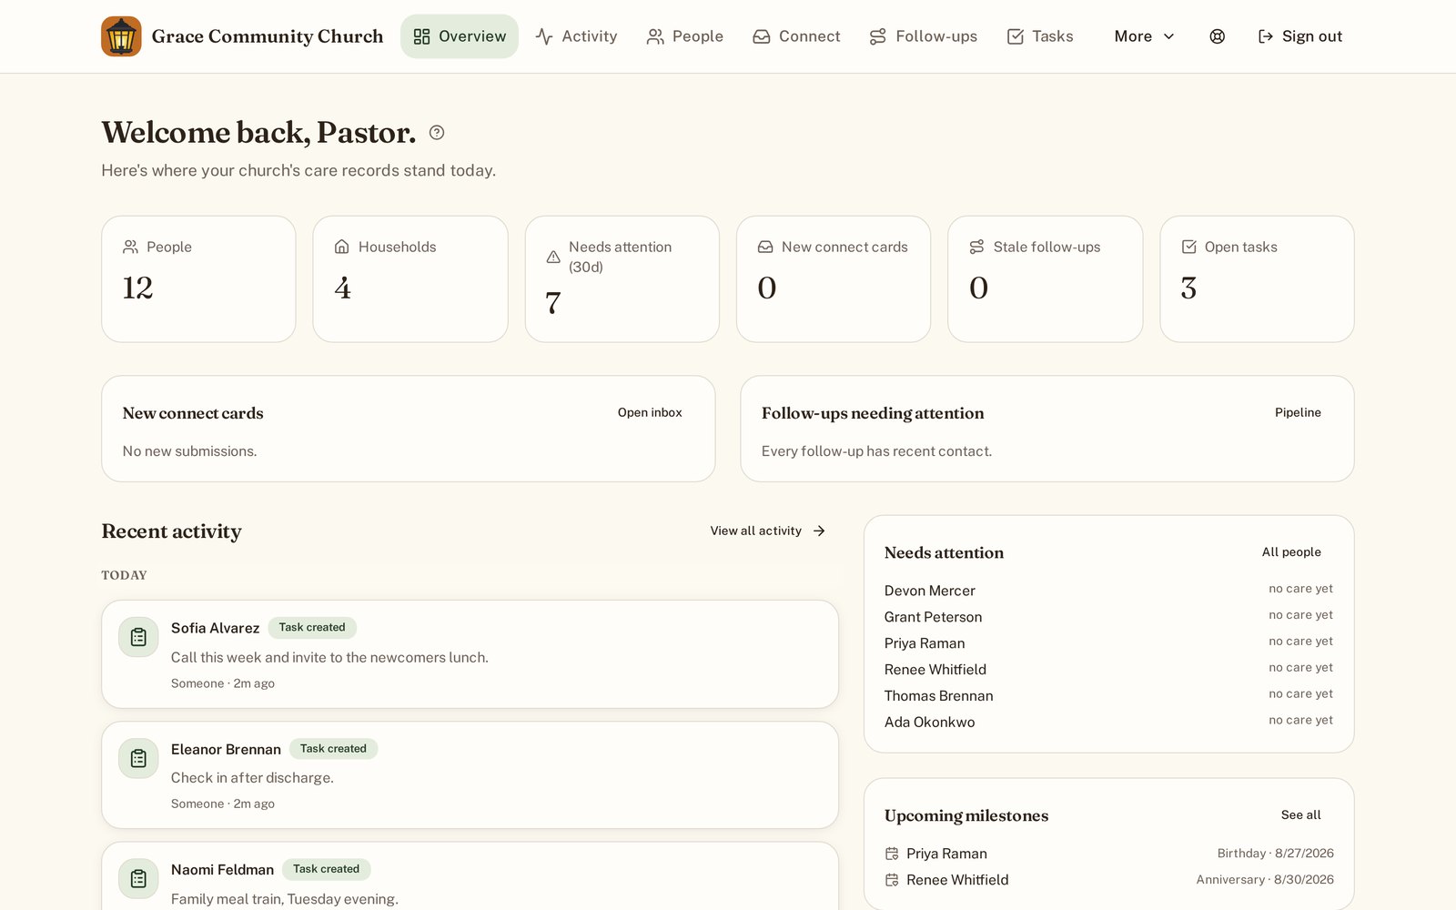Click the Grace Community Church lantern logo
The image size is (1456, 910).
121,36
